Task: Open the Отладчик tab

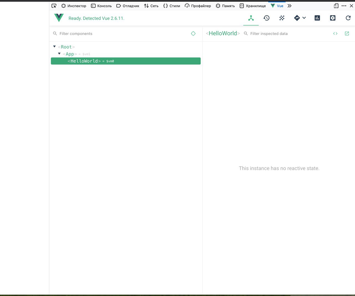Action: click(128, 6)
